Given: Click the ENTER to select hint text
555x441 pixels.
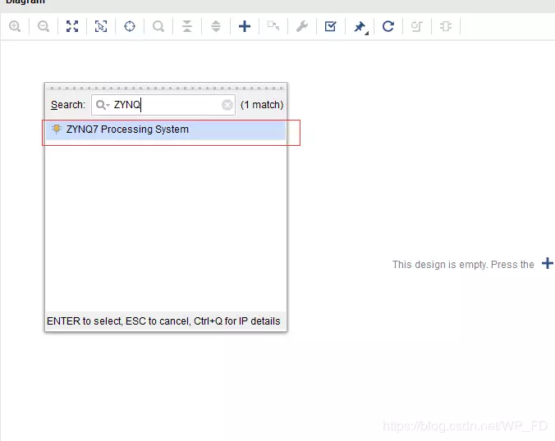Looking at the screenshot, I should coord(163,321).
